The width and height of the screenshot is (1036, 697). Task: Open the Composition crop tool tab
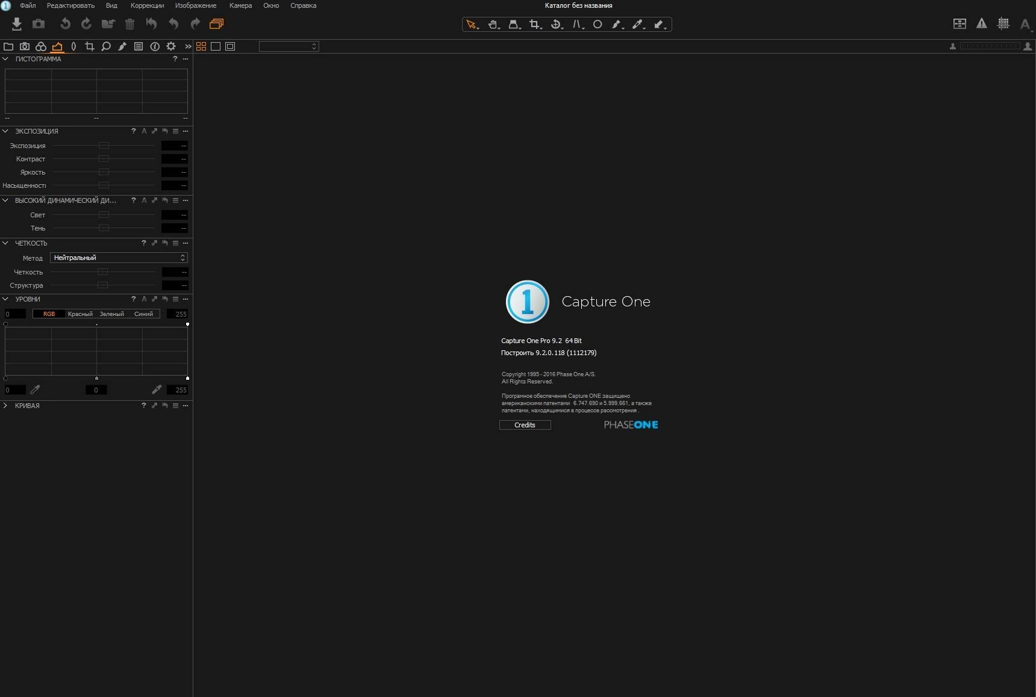[x=90, y=46]
